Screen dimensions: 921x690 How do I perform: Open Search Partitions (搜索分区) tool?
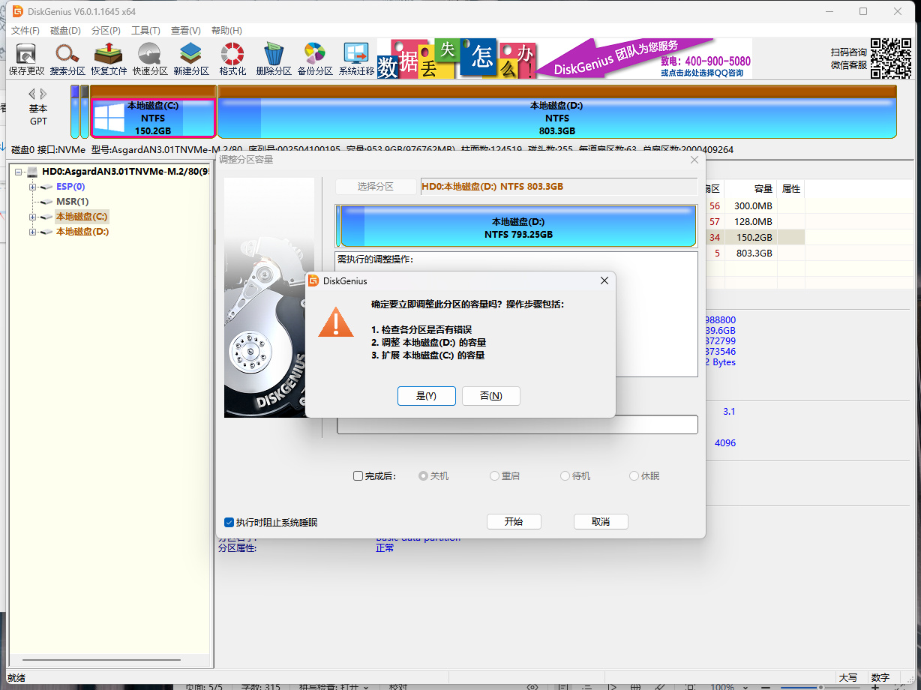(x=67, y=59)
